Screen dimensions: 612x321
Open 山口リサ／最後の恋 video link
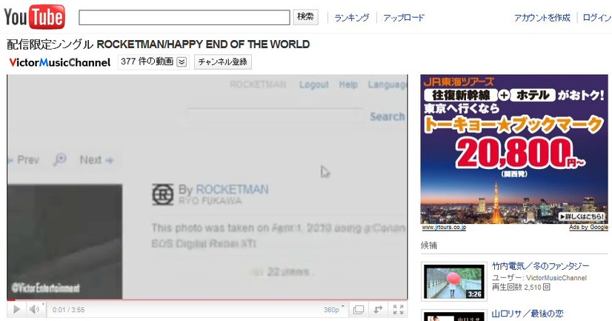pos(528,314)
